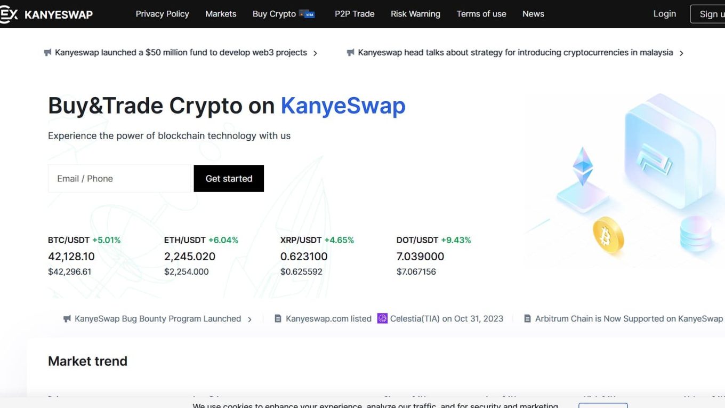This screenshot has width=725, height=408.
Task: Open the Markets menu item
Action: (221, 14)
